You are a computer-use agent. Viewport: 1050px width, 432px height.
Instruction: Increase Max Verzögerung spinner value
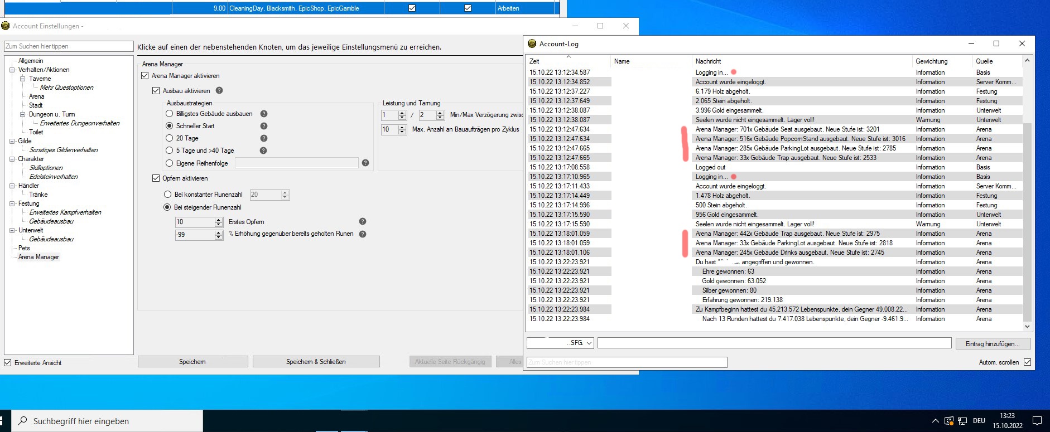click(x=440, y=113)
